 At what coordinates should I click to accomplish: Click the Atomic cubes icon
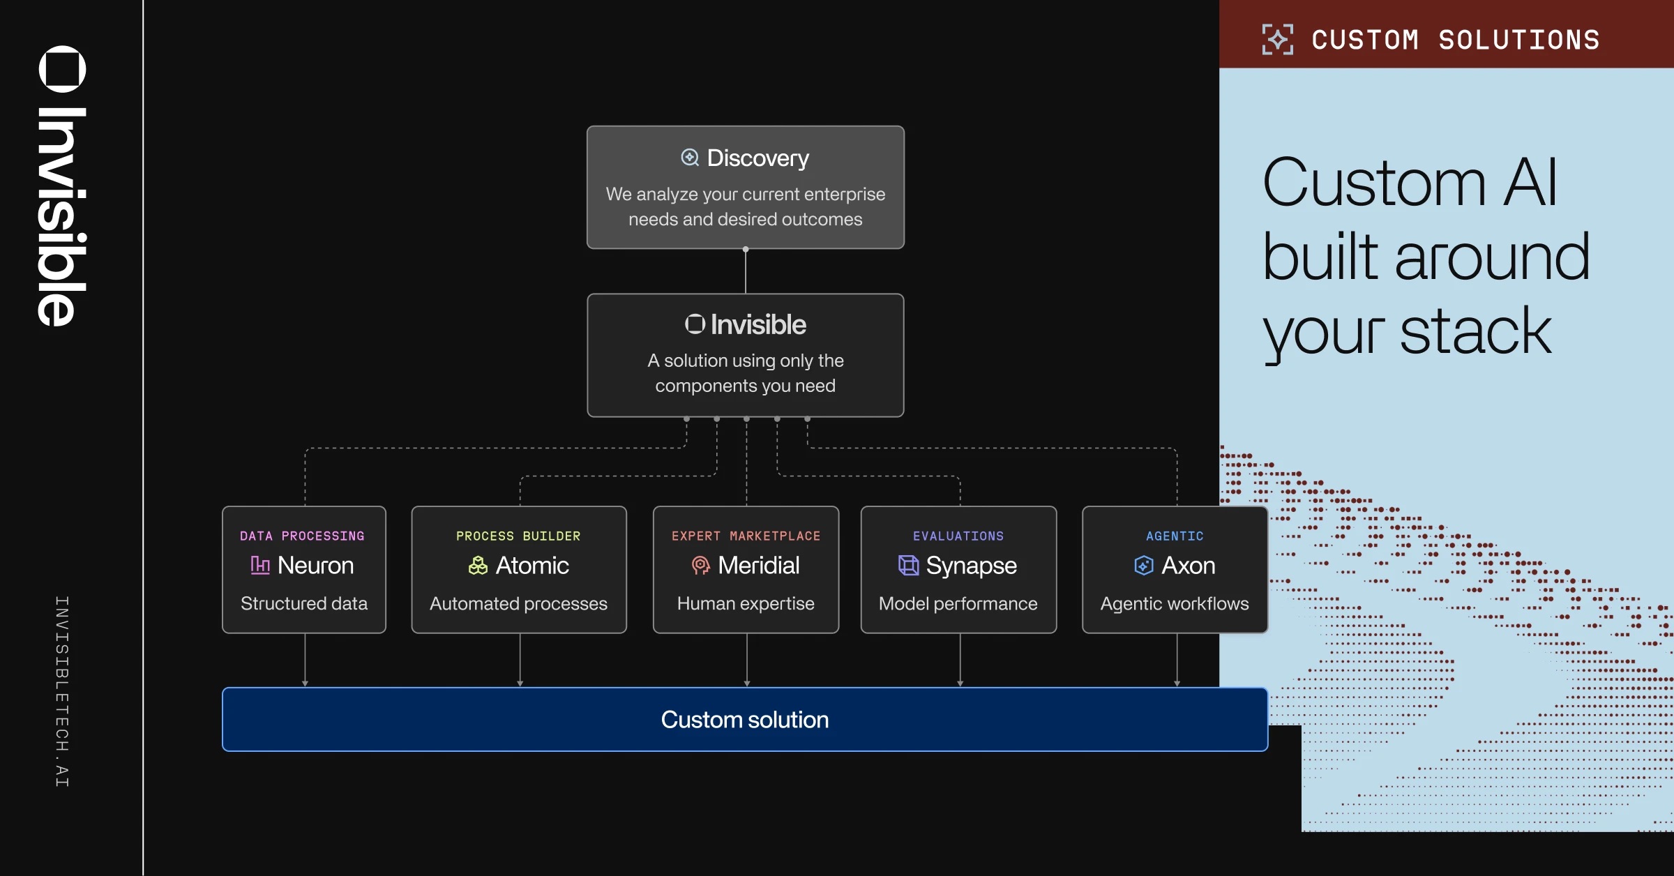coord(478,565)
